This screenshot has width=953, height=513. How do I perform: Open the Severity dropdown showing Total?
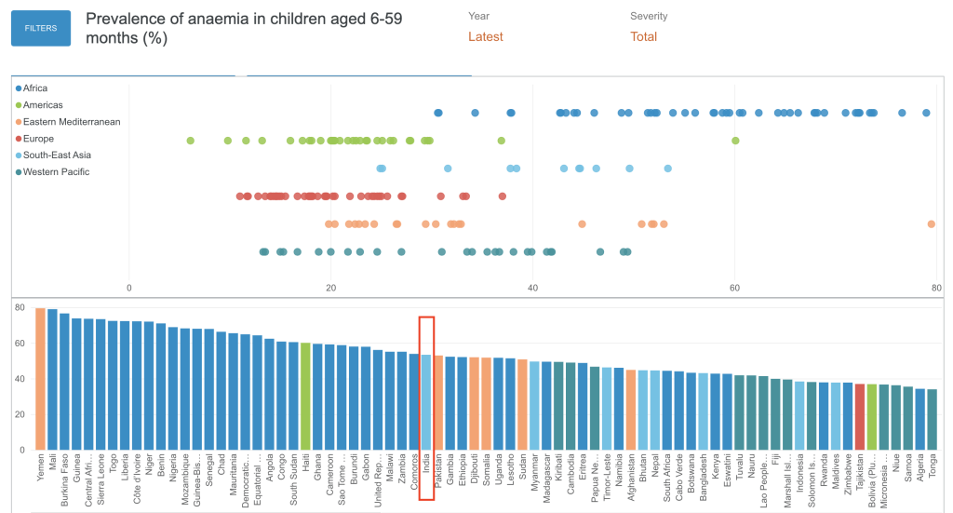pos(643,37)
